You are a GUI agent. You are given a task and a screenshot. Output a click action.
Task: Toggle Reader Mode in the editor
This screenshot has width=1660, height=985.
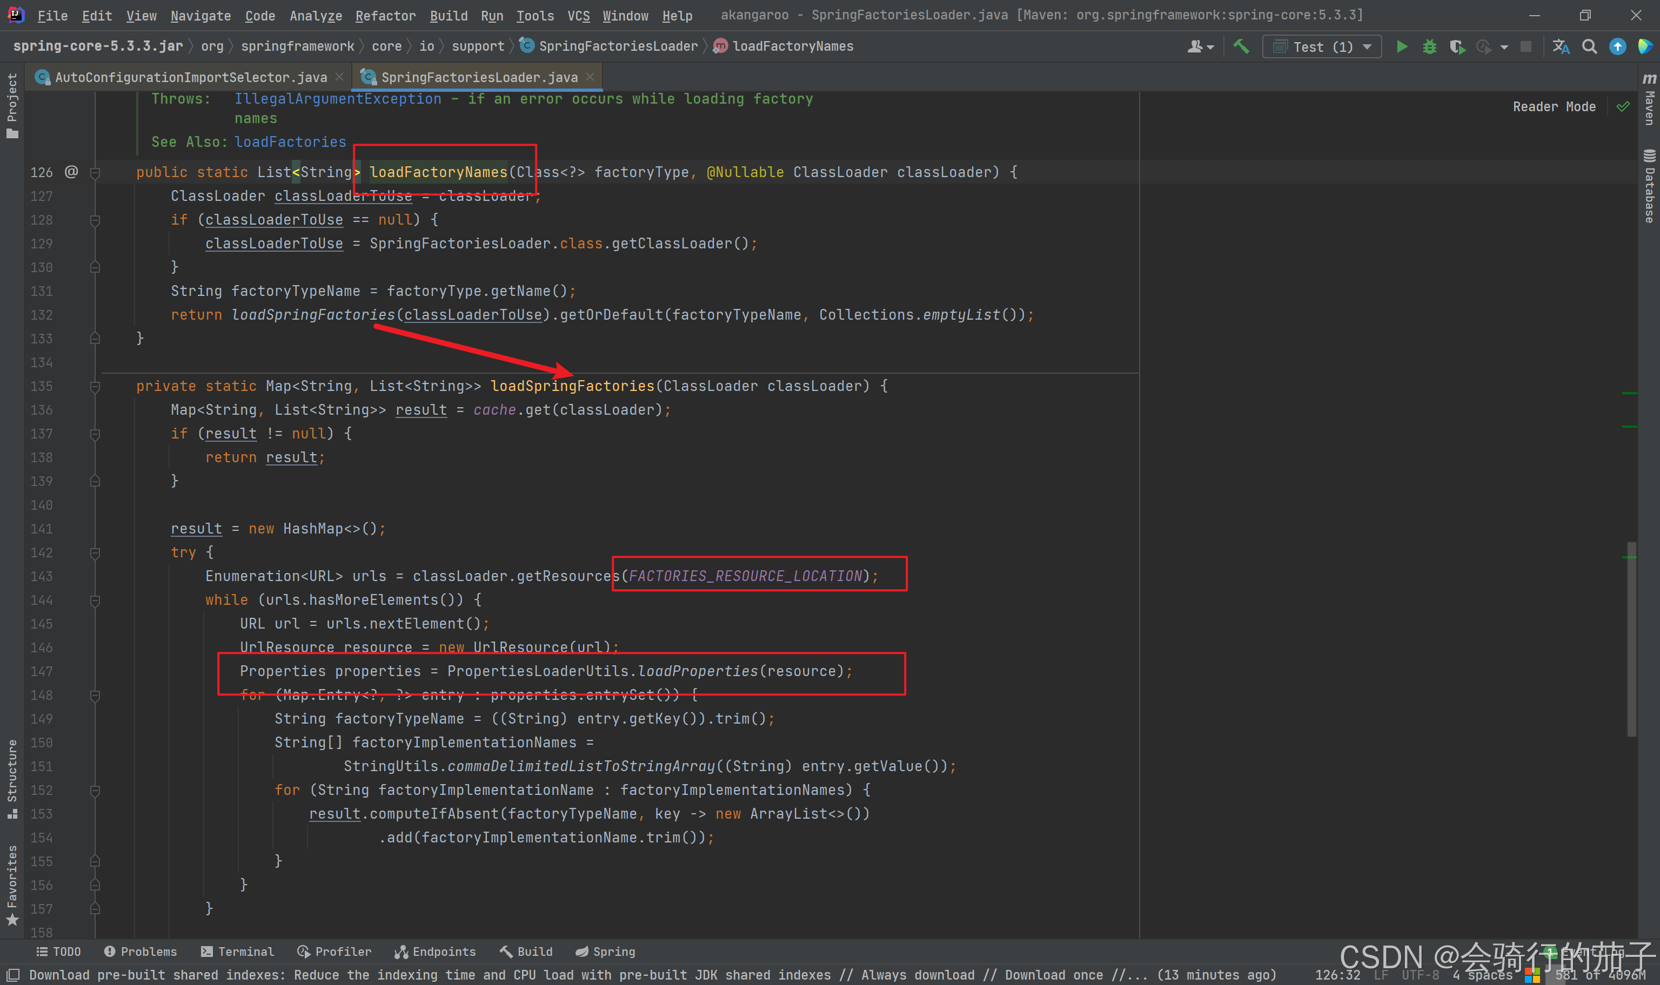pyautogui.click(x=1554, y=107)
